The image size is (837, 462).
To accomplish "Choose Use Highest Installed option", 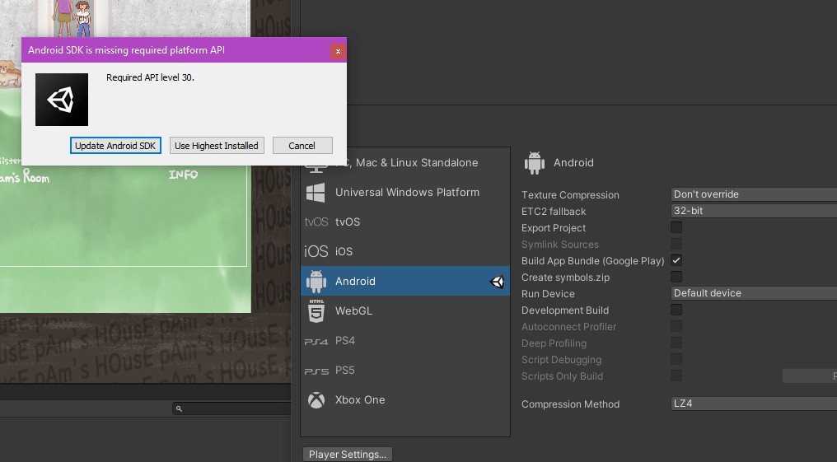I will click(x=217, y=146).
